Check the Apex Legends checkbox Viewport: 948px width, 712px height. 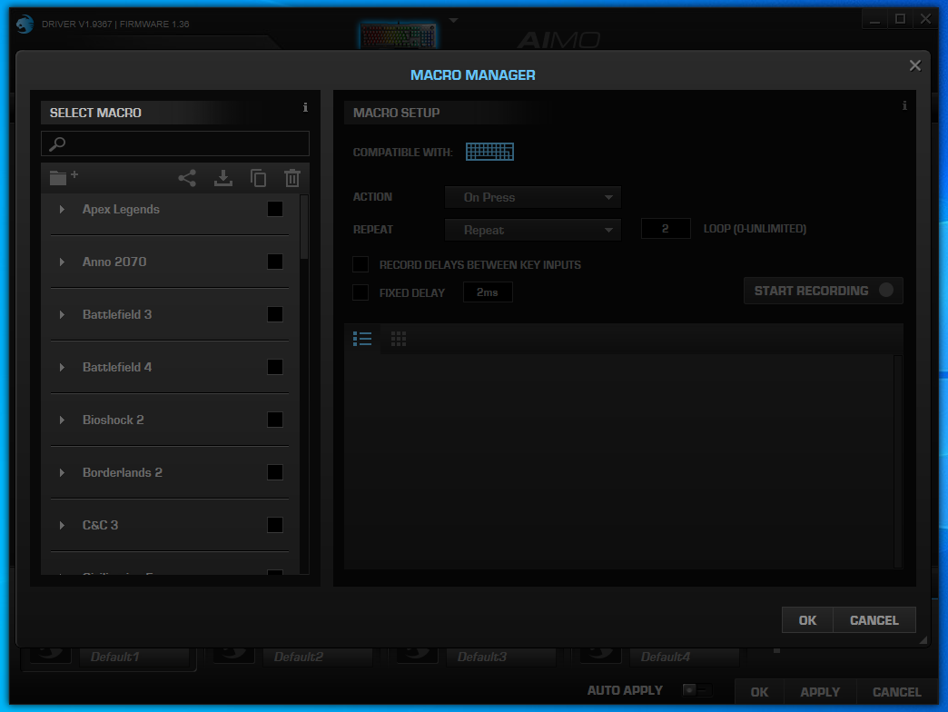[275, 209]
